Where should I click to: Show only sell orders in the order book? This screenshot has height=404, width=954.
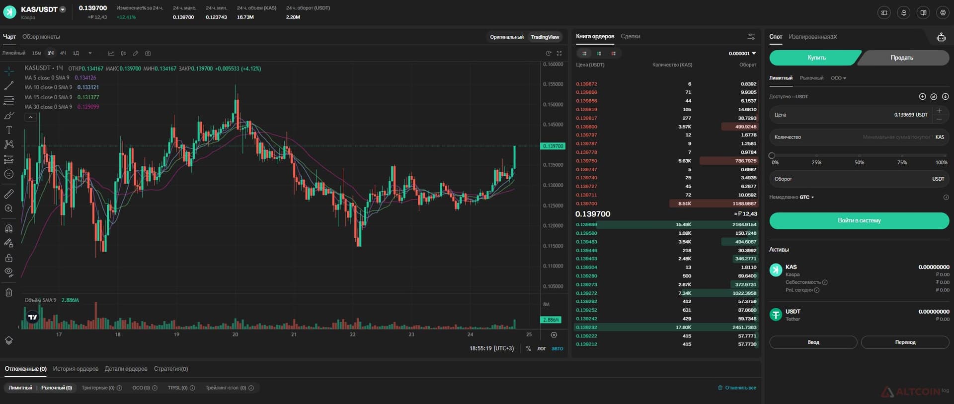pos(614,54)
